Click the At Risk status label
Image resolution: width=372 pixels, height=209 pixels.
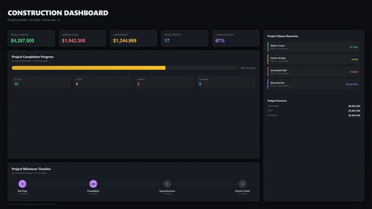355,59
